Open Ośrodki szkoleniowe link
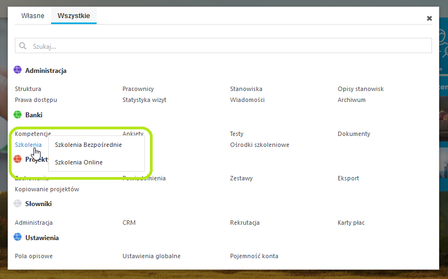This screenshot has height=279, width=448. click(260, 145)
